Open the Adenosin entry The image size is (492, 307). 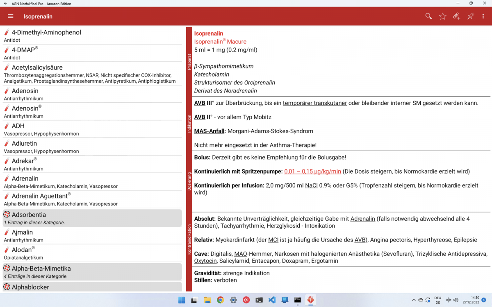(92, 94)
